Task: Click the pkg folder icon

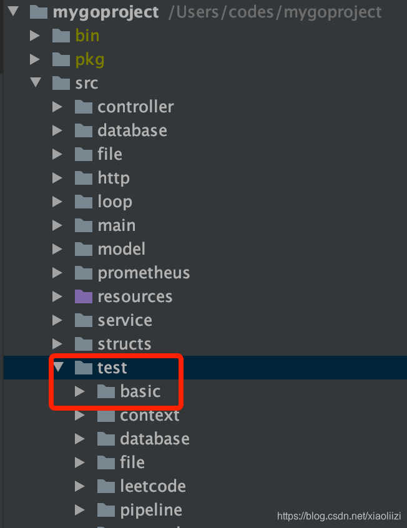Action: pos(61,59)
